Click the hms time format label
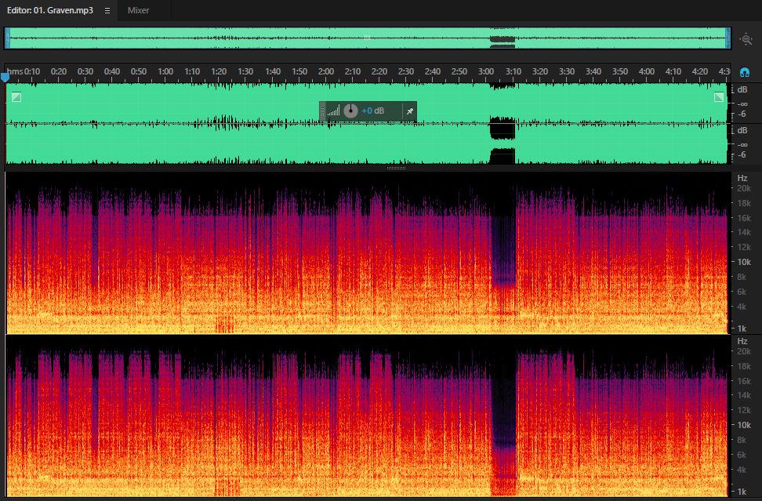This screenshot has height=501, width=762. [x=14, y=71]
